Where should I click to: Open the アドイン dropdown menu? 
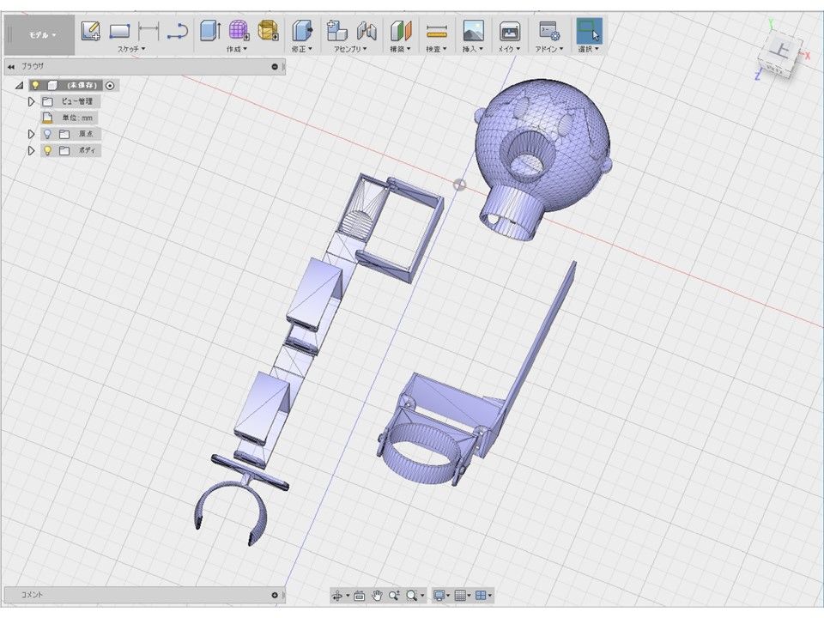pos(549,49)
